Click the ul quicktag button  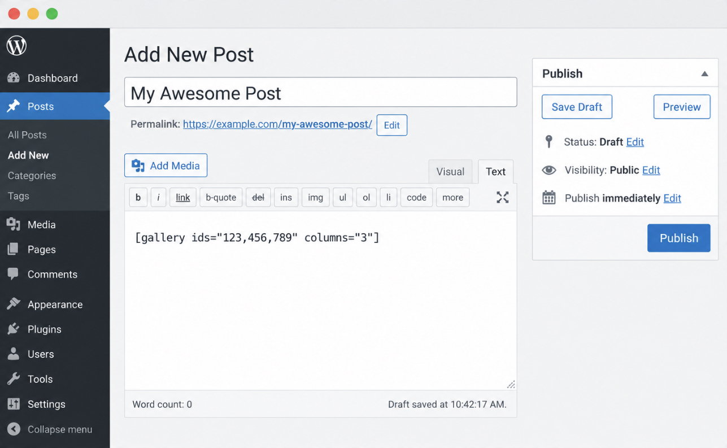(342, 197)
